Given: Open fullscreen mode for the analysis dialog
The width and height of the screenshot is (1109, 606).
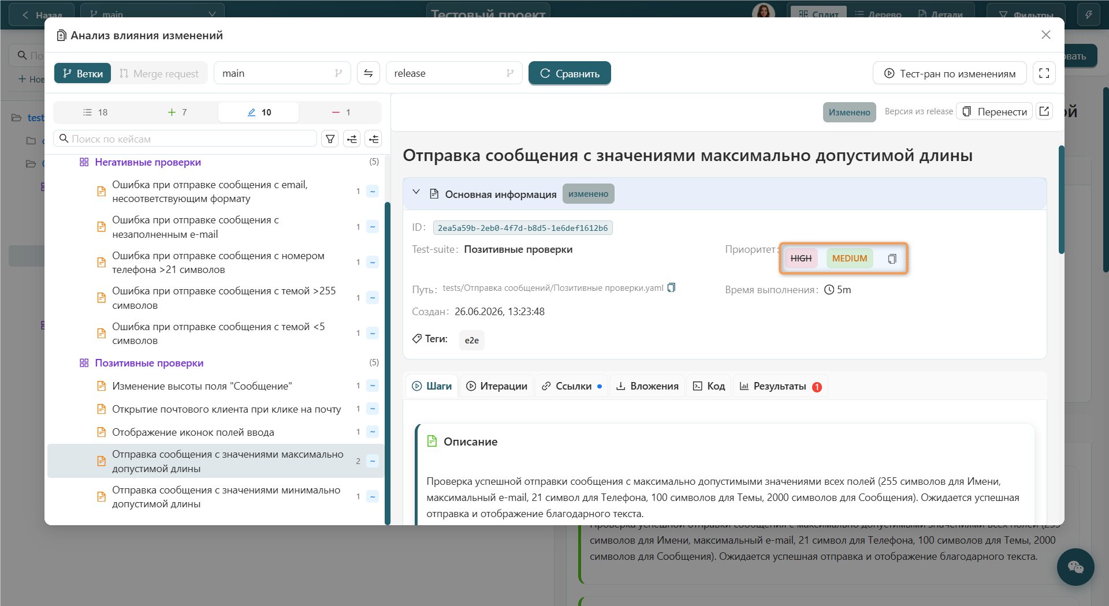Looking at the screenshot, I should tap(1044, 73).
